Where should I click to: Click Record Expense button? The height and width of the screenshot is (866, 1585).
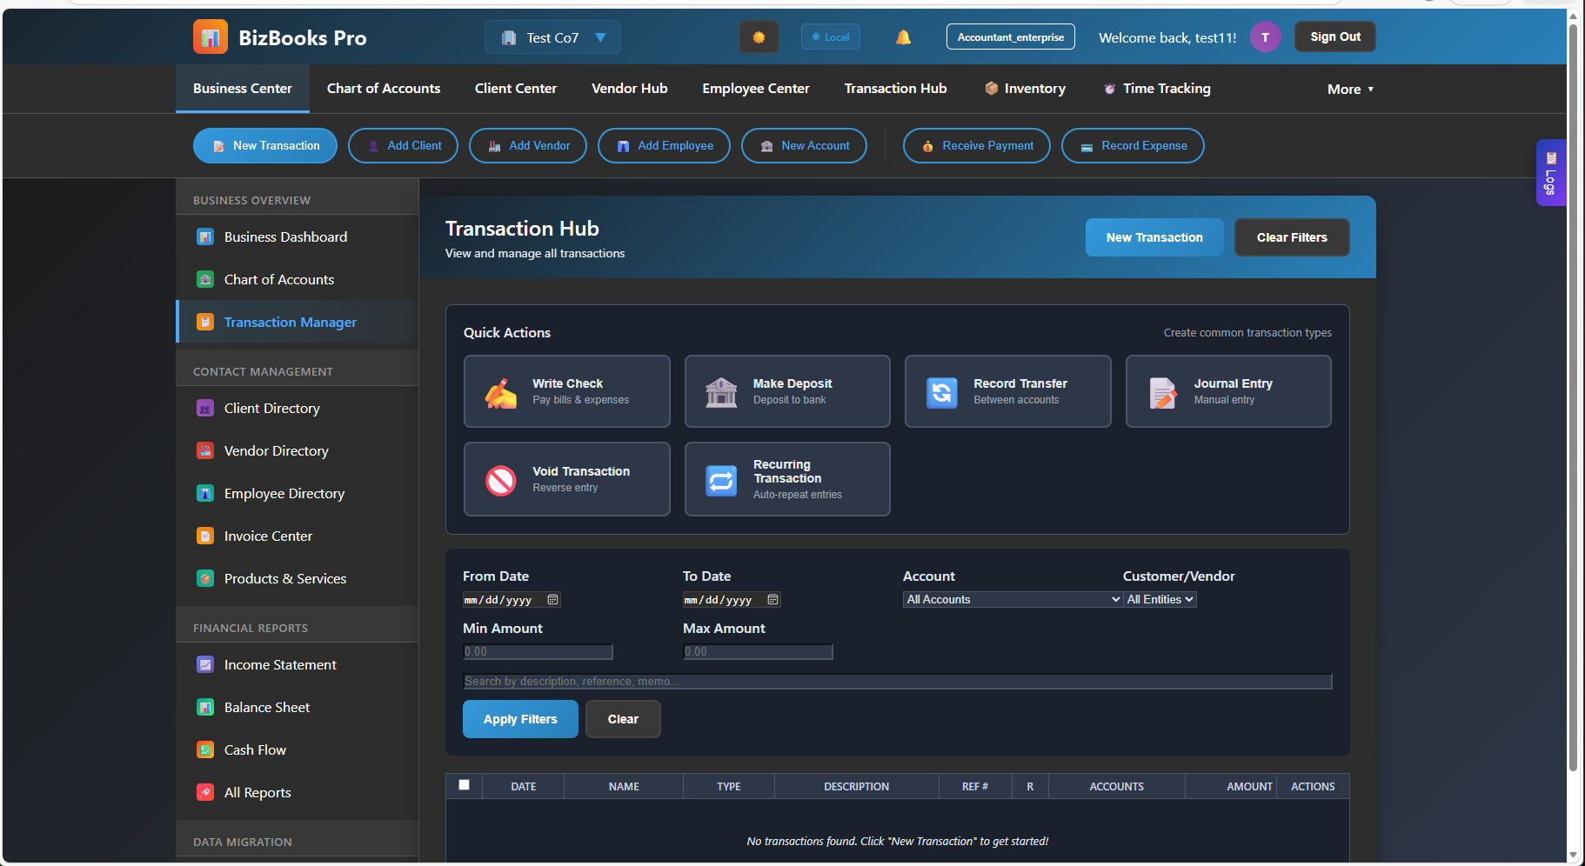[x=1133, y=146]
